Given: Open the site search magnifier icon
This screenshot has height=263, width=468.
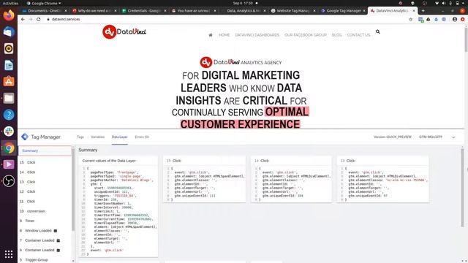Looking at the screenshot, I should 378,31.
